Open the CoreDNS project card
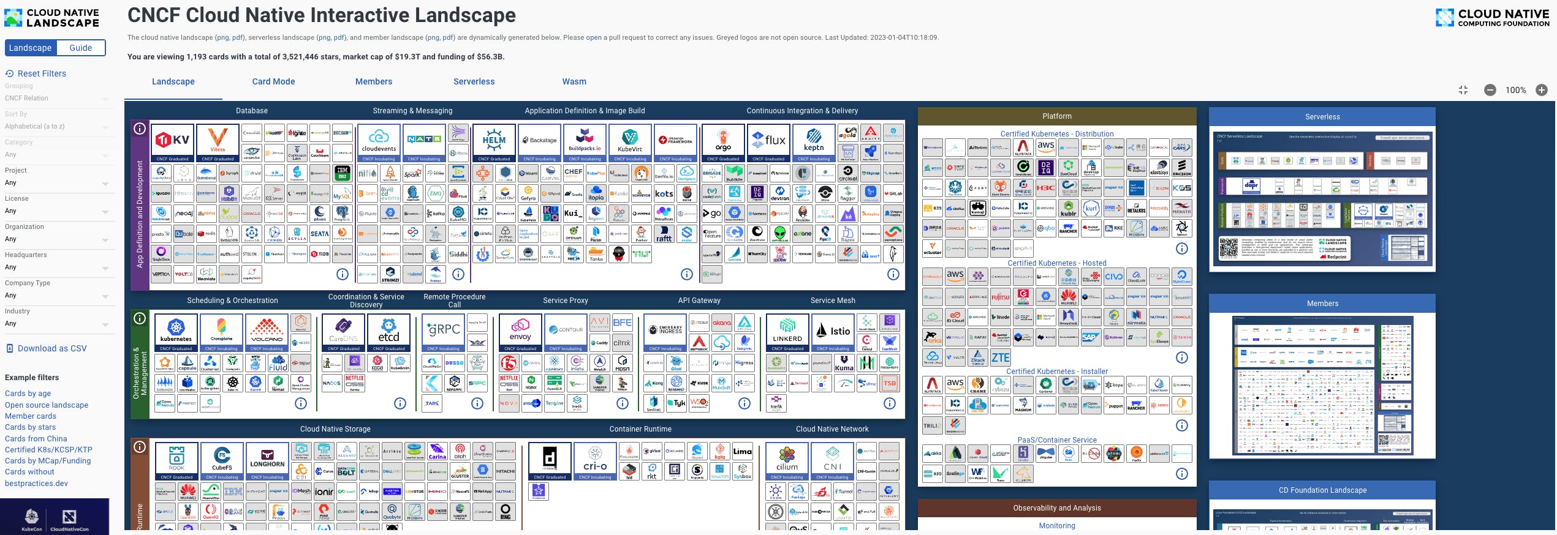The width and height of the screenshot is (1557, 535). coord(343,333)
